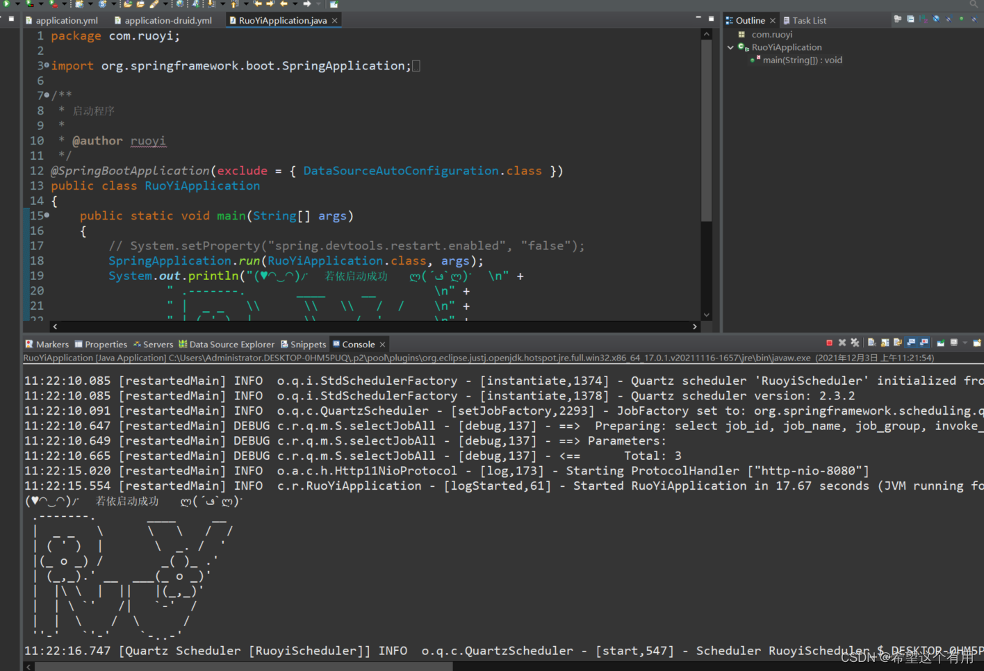This screenshot has height=671, width=984.
Task: Toggle Scroll Lock in Console toolbar
Action: point(885,342)
